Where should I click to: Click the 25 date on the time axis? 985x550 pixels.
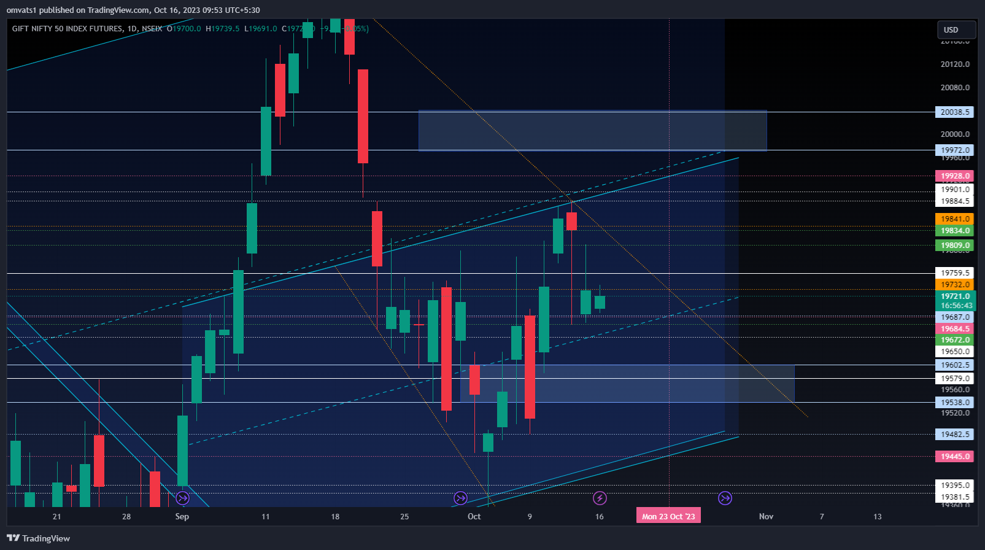[x=404, y=517]
